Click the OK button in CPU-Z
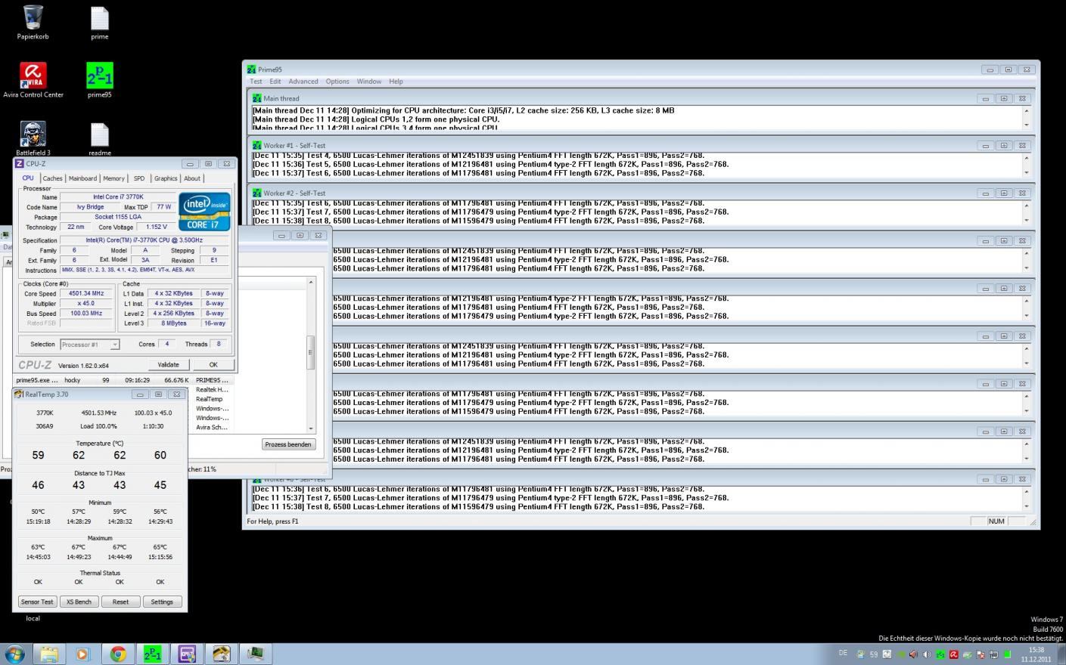 coord(213,364)
